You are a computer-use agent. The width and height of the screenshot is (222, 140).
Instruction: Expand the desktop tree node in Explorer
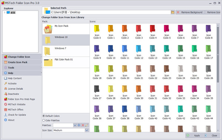pyautogui.click(x=5, y=13)
